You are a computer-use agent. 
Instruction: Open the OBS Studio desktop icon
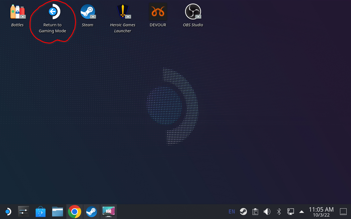tap(193, 15)
